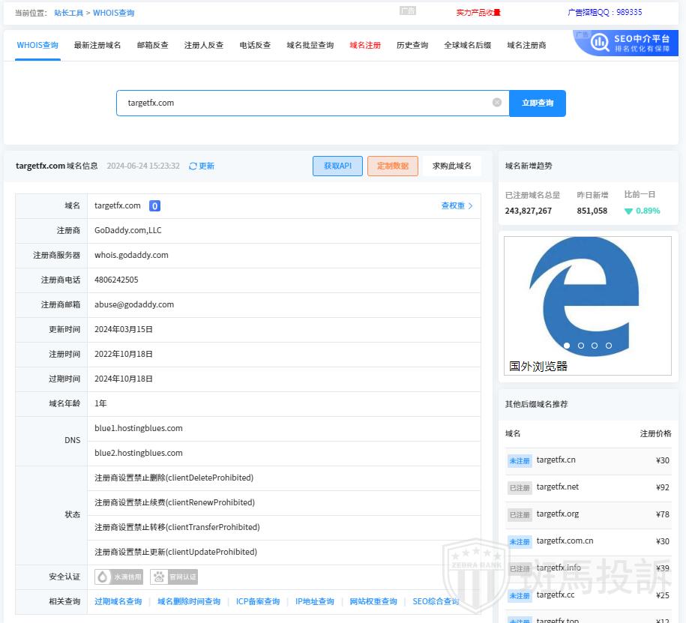Image resolution: width=686 pixels, height=623 pixels.
Task: Switch to 邮箱反查 tab
Action: point(152,45)
